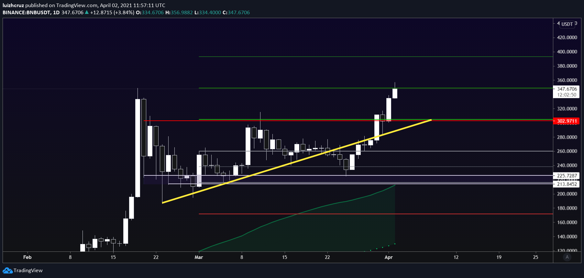This screenshot has height=278, width=584.
Task: Click the Apr date axis label
Action: [x=389, y=257]
